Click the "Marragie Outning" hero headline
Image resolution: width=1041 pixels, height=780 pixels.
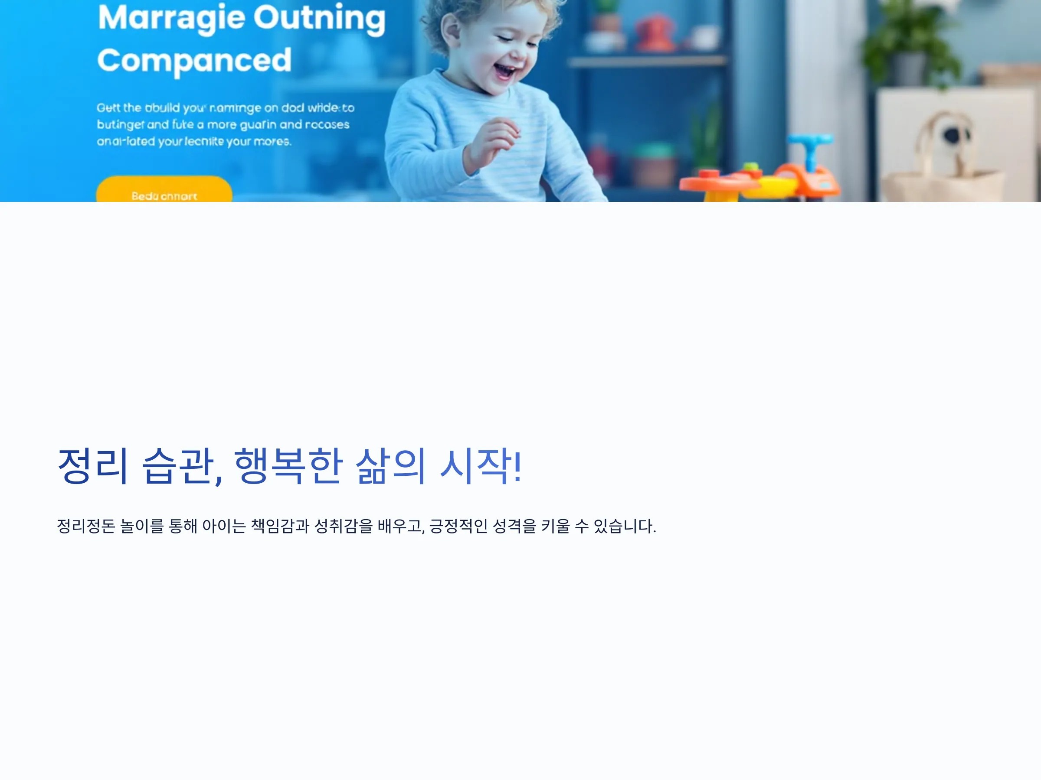[242, 18]
